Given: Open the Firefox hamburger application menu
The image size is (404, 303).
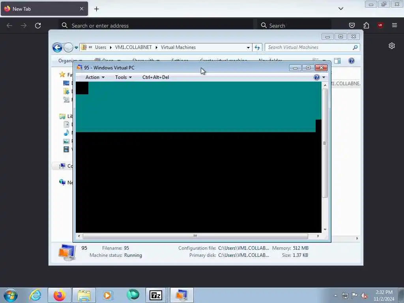Looking at the screenshot, I should (395, 25).
